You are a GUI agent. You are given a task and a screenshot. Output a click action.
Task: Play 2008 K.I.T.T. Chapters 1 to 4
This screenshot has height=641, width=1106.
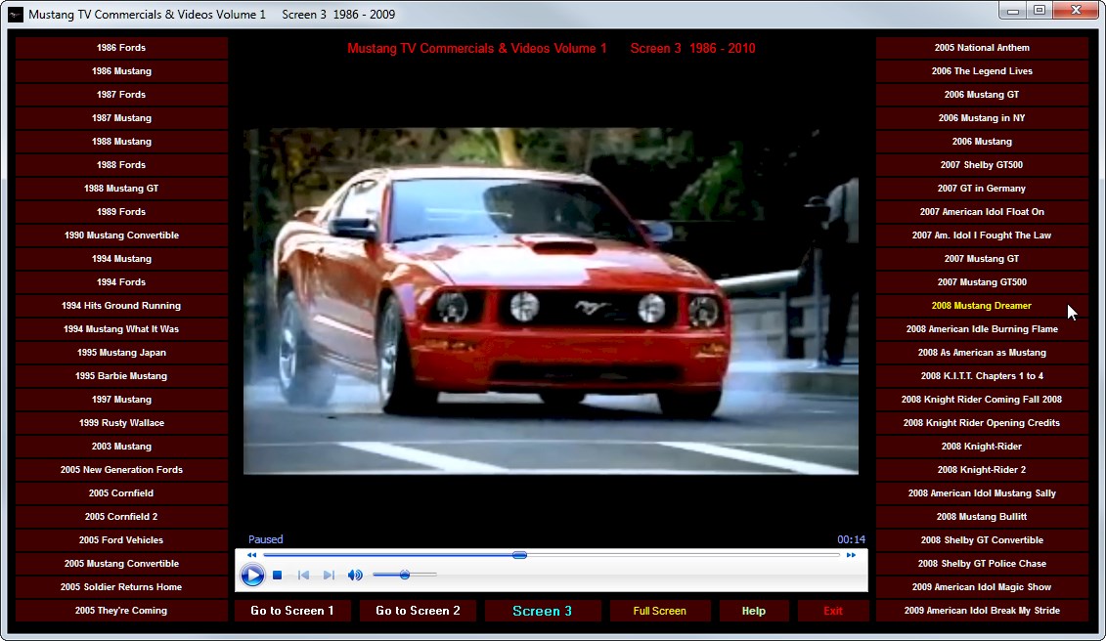982,376
